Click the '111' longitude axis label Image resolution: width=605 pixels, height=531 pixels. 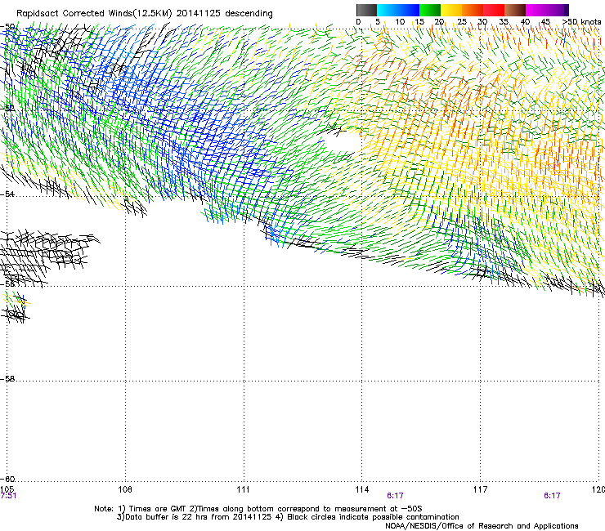[243, 489]
